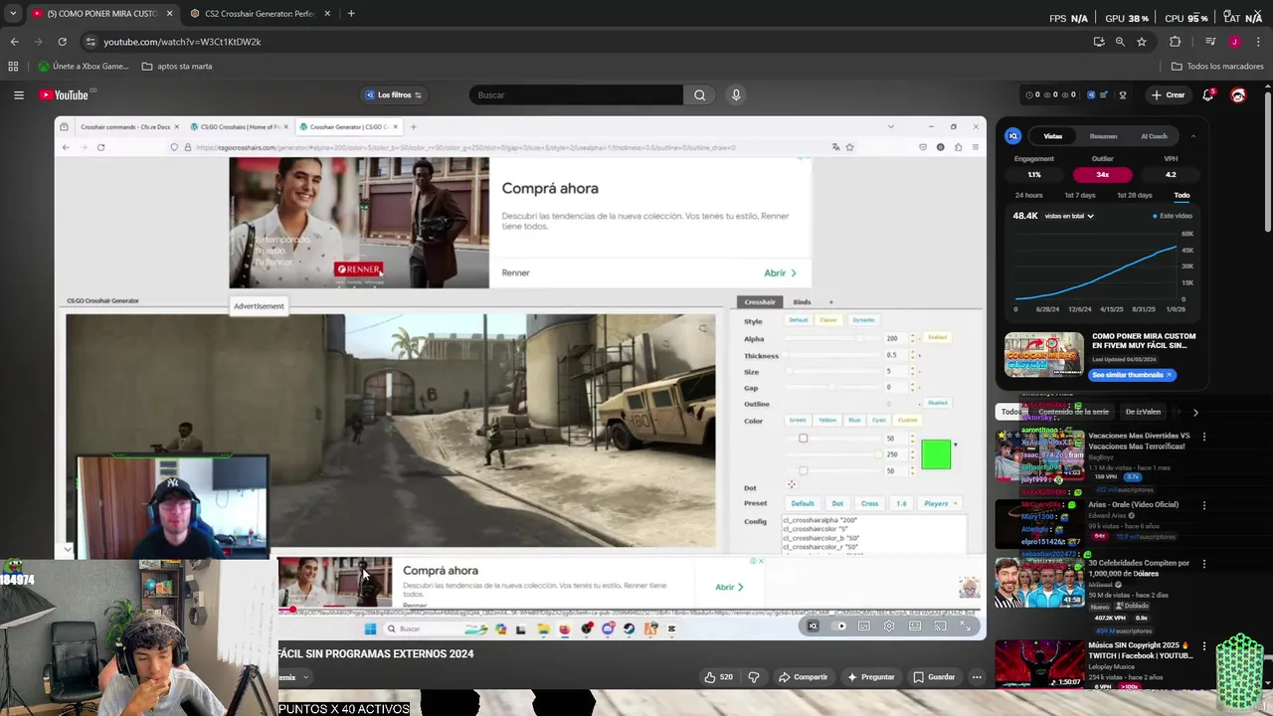Screen dimensions: 1273x716
Task: Open YouTube notifications bell
Action: (x=1208, y=95)
